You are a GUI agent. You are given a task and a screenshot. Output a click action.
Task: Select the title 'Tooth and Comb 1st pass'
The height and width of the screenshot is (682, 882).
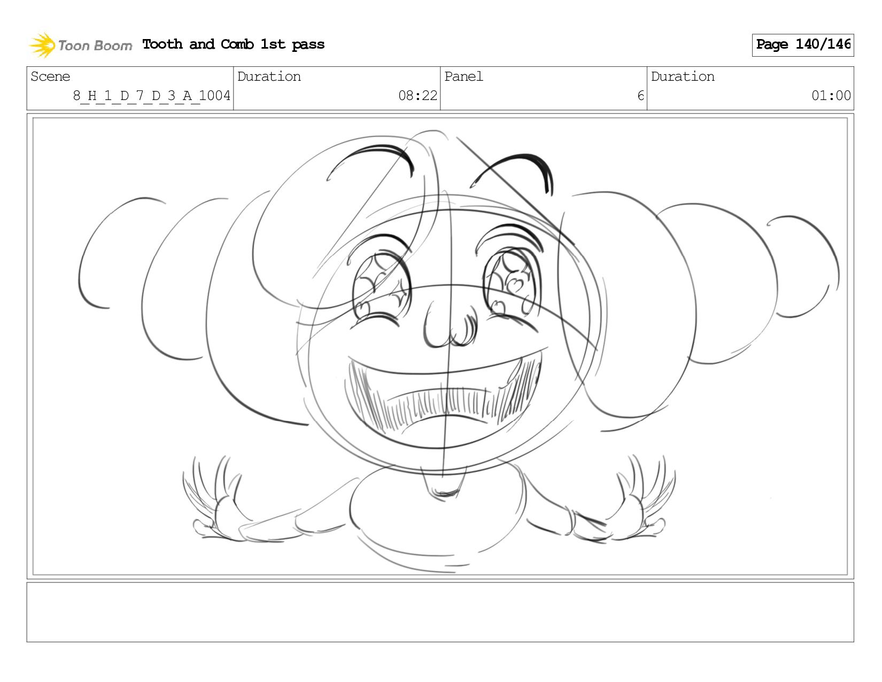pos(234,44)
